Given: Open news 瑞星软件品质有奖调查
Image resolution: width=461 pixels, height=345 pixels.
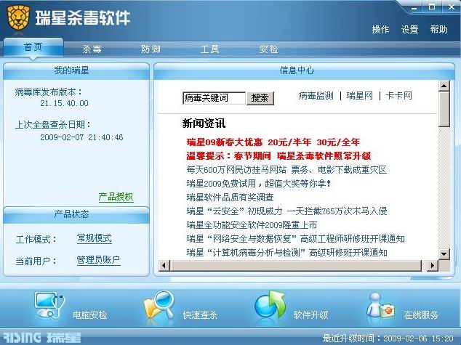Looking at the screenshot, I should click(230, 198).
